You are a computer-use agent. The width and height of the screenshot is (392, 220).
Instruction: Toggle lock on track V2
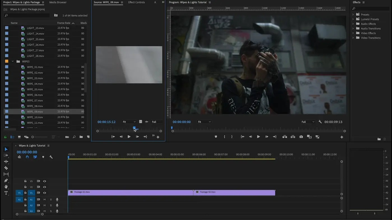tap(25, 187)
